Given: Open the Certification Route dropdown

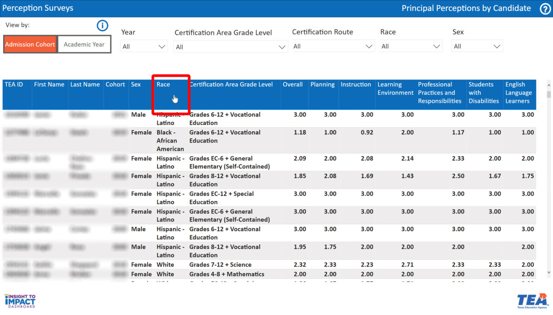Looking at the screenshot, I should (333, 46).
